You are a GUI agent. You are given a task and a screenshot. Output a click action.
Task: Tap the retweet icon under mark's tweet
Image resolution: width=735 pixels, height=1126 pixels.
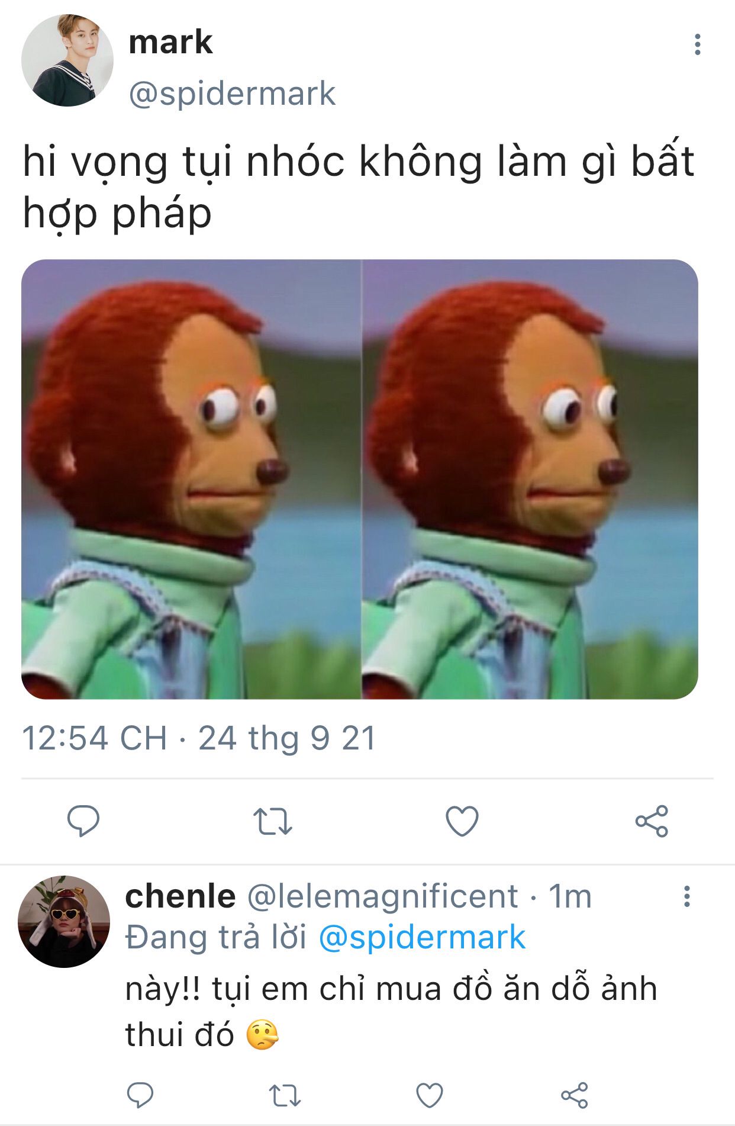[273, 821]
